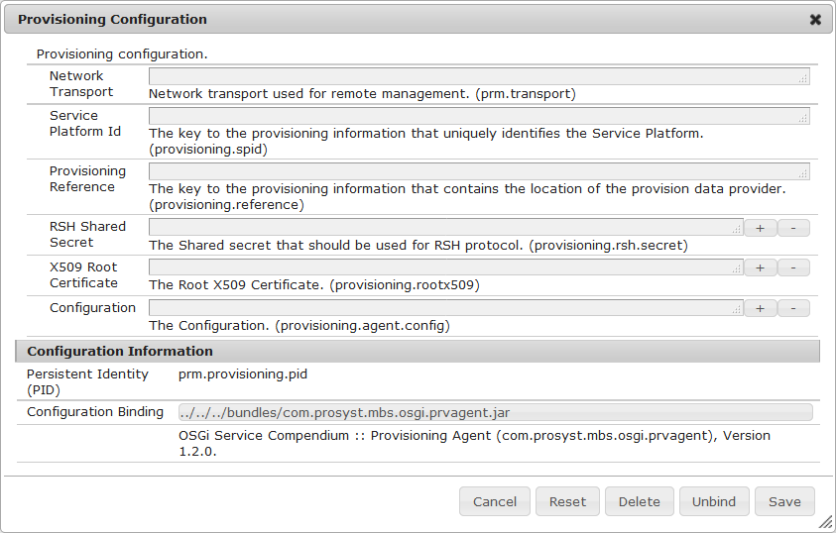The image size is (836, 533).
Task: Save the provisioning configuration
Action: point(784,501)
